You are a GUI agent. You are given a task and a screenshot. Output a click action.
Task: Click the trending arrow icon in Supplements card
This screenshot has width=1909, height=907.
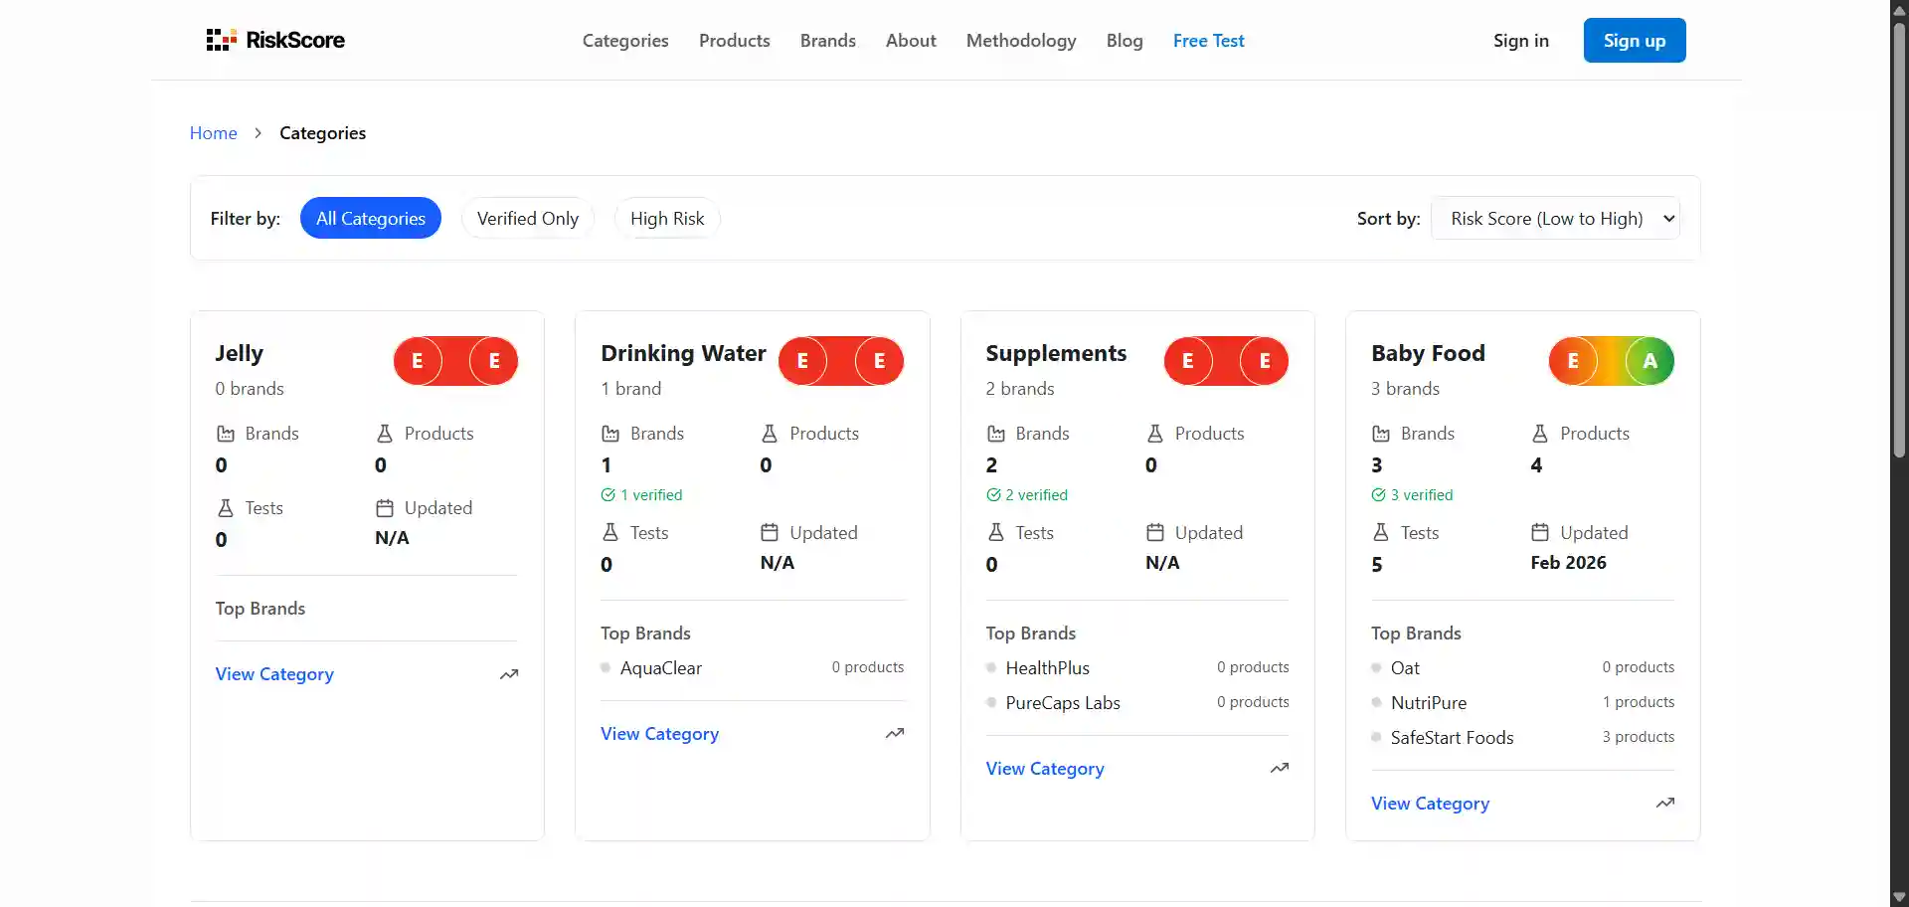click(x=1280, y=769)
